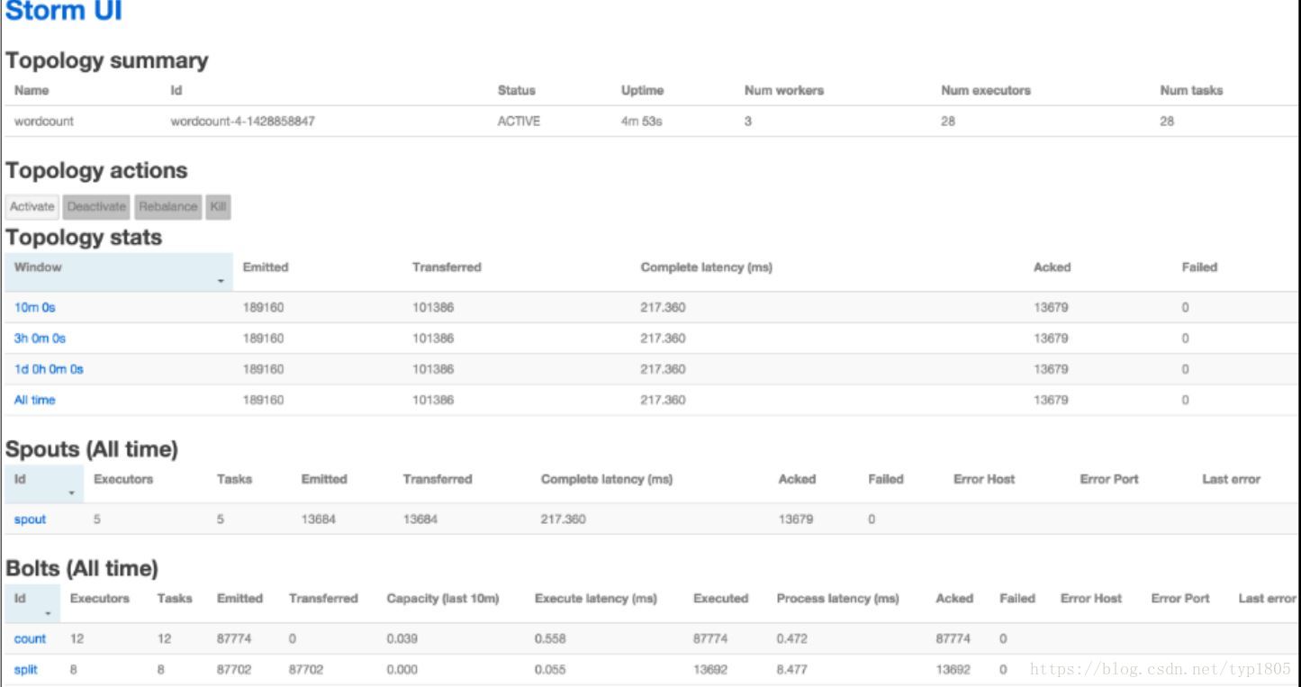This screenshot has height=687, width=1301.
Task: Select the split execute latency 0.055
Action: 549,670
